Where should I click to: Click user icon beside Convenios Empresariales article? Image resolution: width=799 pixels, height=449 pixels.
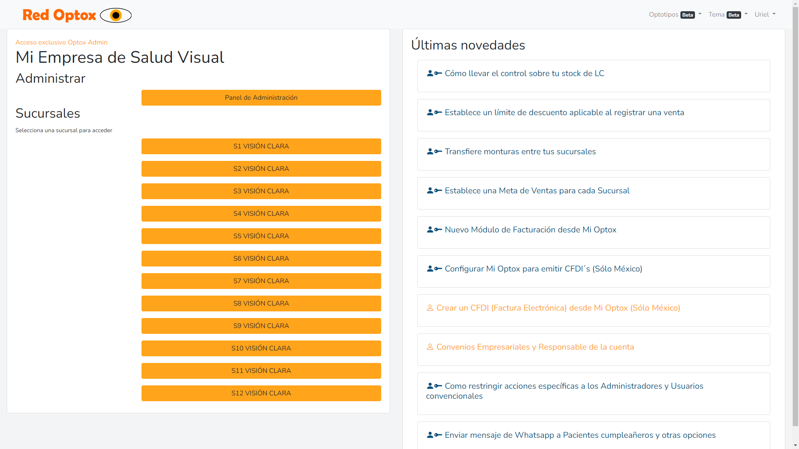click(x=430, y=347)
